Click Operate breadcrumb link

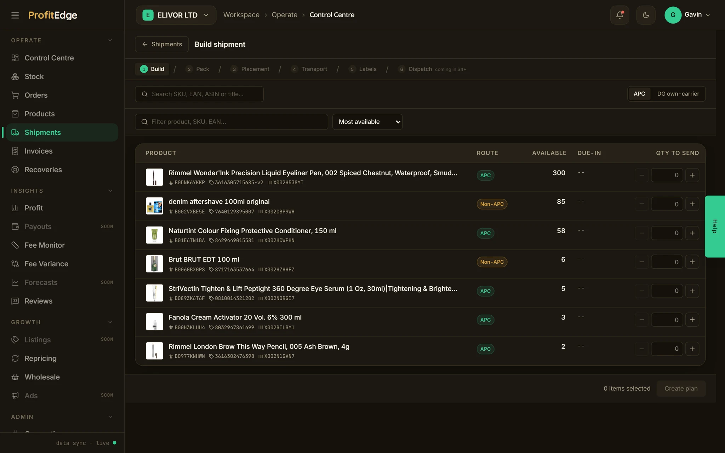tap(284, 15)
